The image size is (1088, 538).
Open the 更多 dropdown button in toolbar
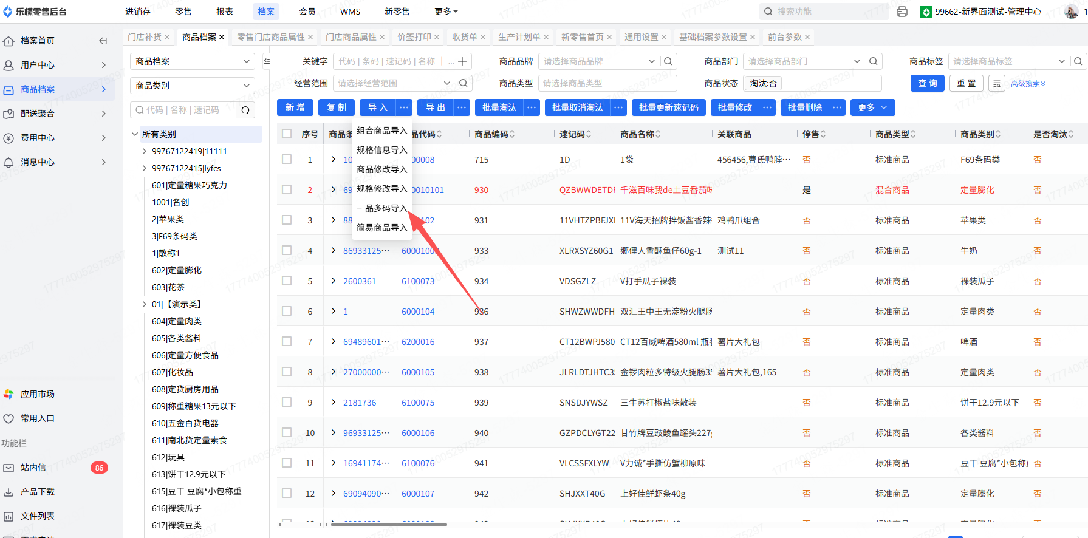pos(872,107)
